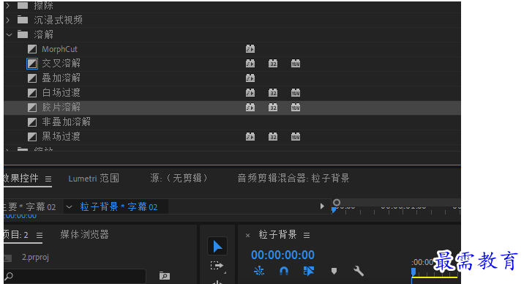Open the 粒子背景 sequence panel menu
This screenshot has width=524, height=284.
click(x=307, y=235)
